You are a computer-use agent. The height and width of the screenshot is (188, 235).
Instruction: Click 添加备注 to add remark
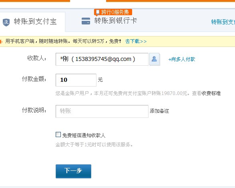(x=159, y=111)
